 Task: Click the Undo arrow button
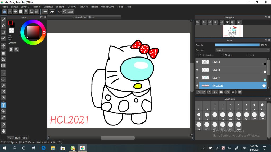click(46, 12)
